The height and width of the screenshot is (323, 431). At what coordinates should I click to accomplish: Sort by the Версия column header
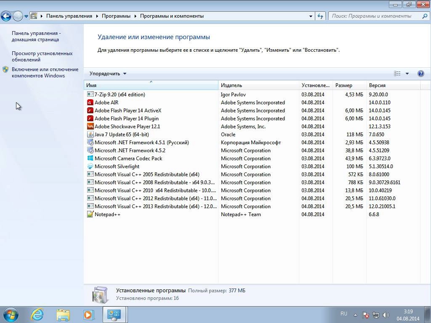point(393,85)
